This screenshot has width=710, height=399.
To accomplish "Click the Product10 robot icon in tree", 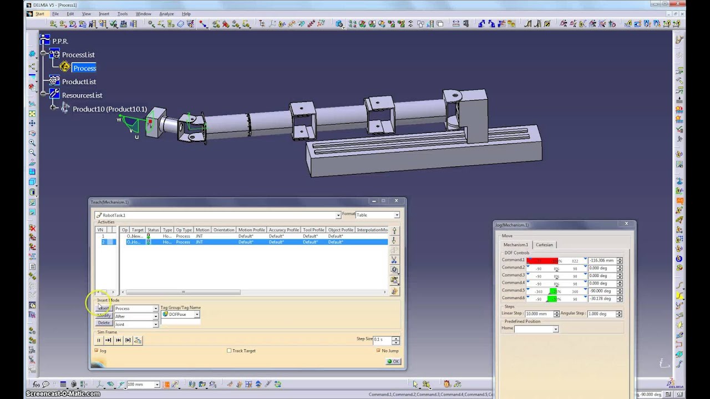I will tap(65, 108).
